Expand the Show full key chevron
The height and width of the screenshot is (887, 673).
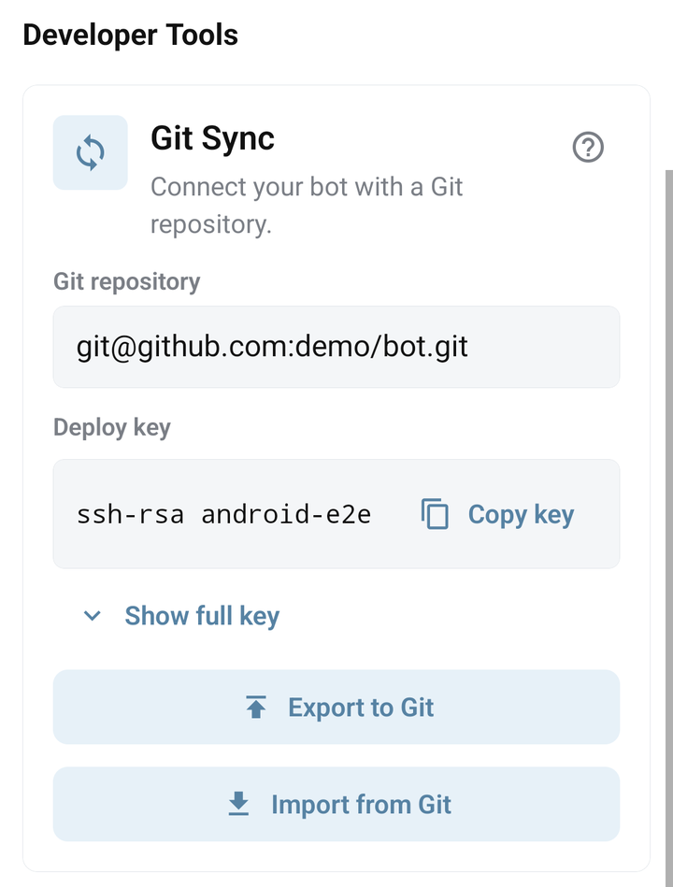click(x=93, y=615)
